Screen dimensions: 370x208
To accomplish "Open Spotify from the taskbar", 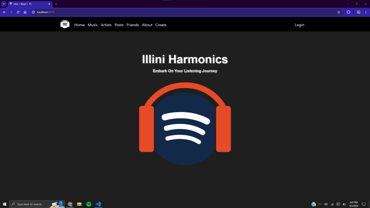I will click(89, 204).
